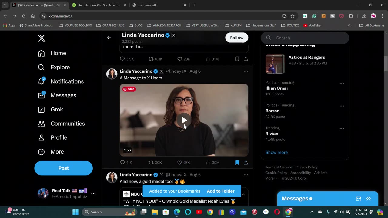Compose new message in Messages drawer
The height and width of the screenshot is (218, 388).
coord(359,199)
